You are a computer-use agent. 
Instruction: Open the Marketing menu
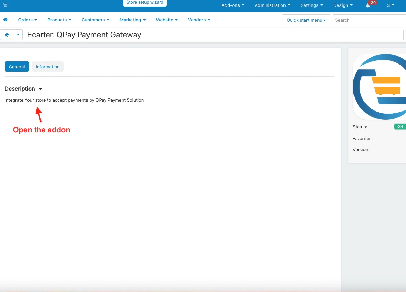(132, 20)
